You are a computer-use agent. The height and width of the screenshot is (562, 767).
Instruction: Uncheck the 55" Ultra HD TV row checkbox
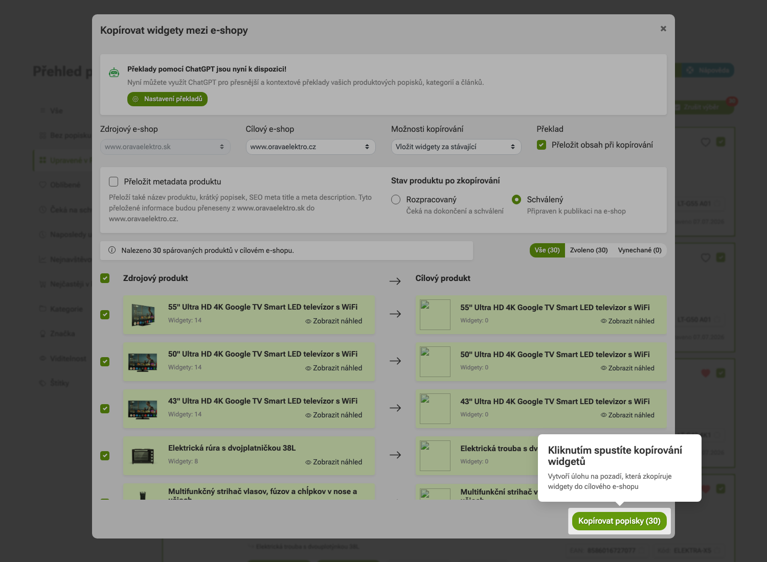pyautogui.click(x=105, y=315)
